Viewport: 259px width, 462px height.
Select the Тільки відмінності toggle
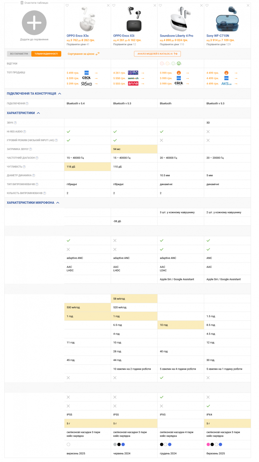coord(46,54)
